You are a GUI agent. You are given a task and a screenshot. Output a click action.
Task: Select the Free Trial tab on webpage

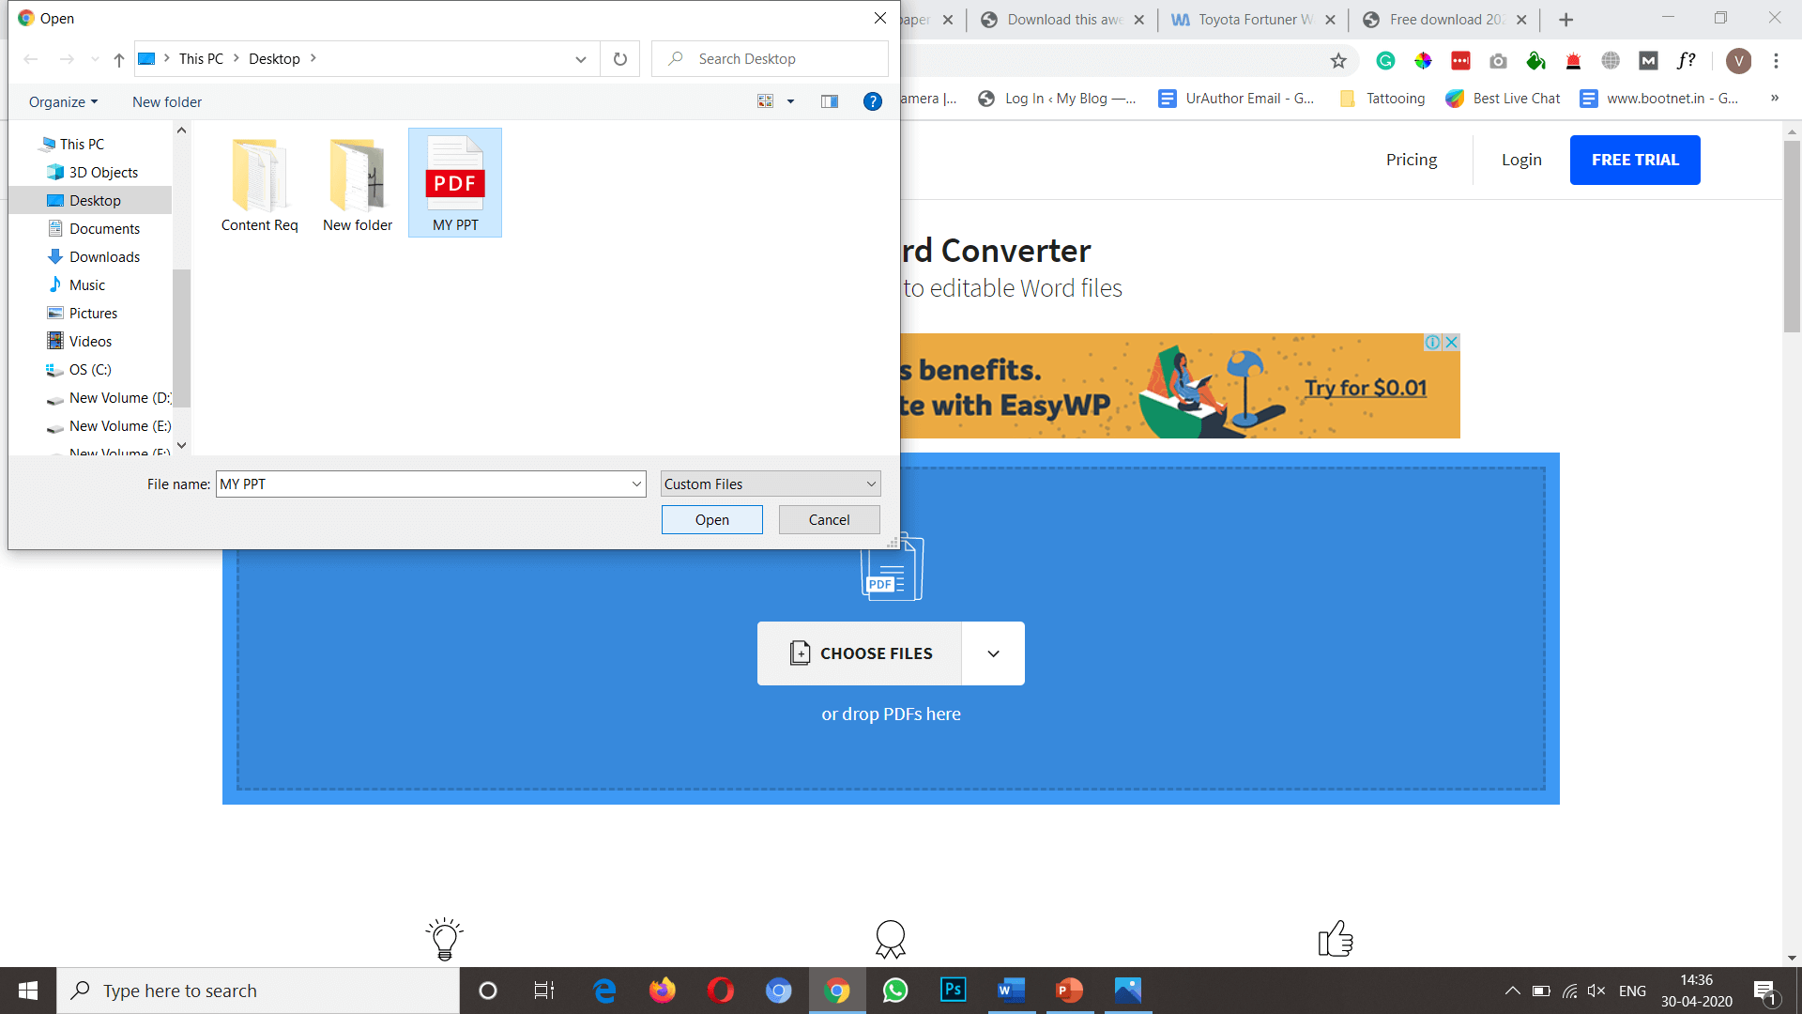pyautogui.click(x=1635, y=159)
